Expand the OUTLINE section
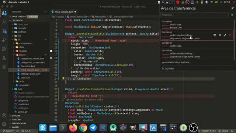Image resolution: width=236 pixels, height=133 pixels. click(16, 116)
